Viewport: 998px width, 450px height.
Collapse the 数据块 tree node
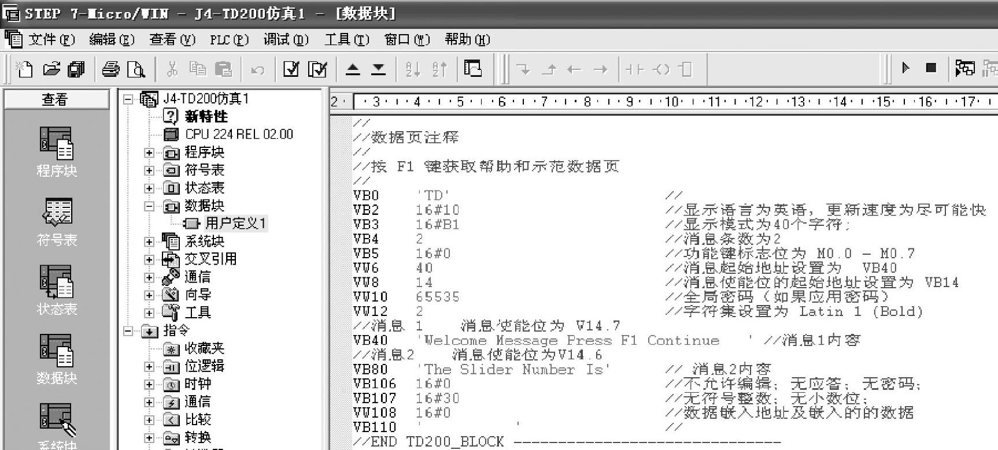pos(149,207)
